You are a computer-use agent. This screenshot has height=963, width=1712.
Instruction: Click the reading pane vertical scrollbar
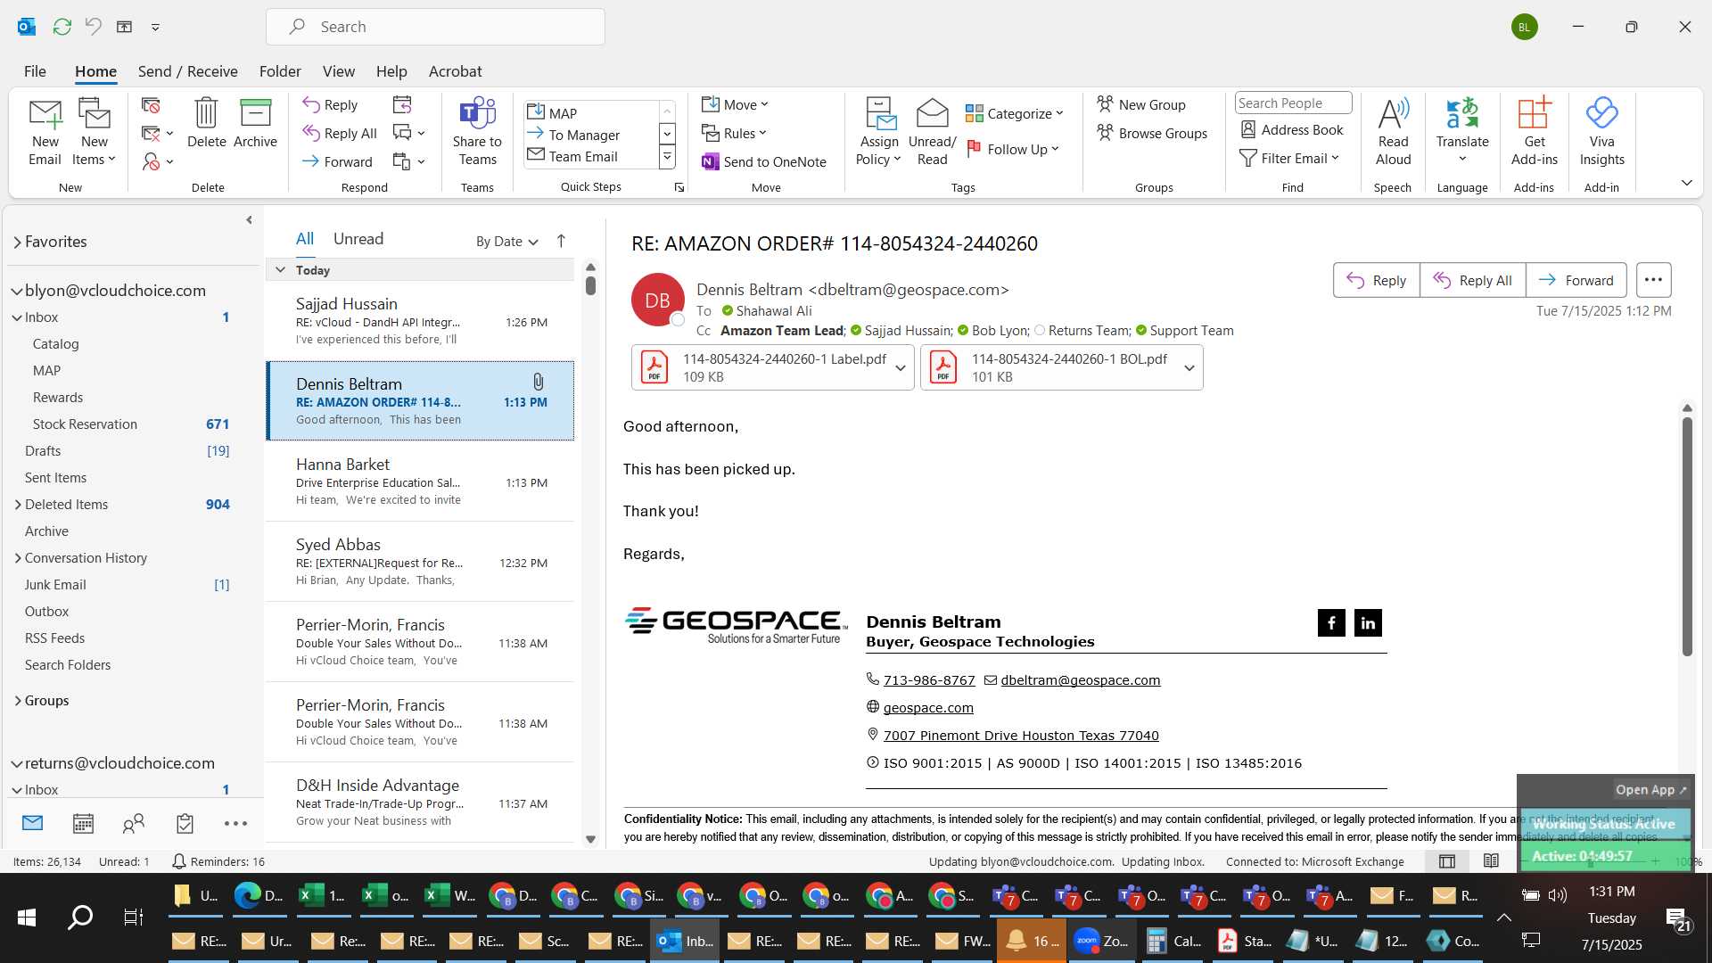pyautogui.click(x=1686, y=536)
